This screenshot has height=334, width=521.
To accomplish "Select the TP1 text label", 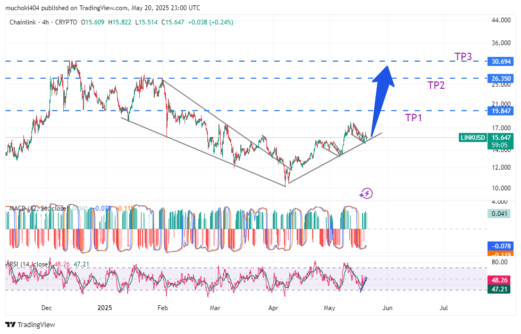I will pos(414,118).
